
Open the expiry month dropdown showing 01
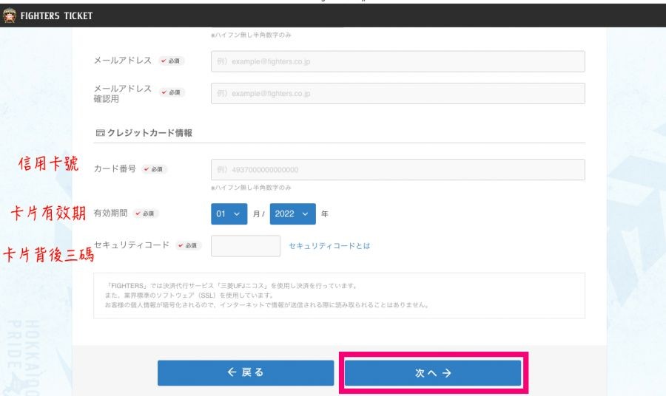tap(229, 214)
